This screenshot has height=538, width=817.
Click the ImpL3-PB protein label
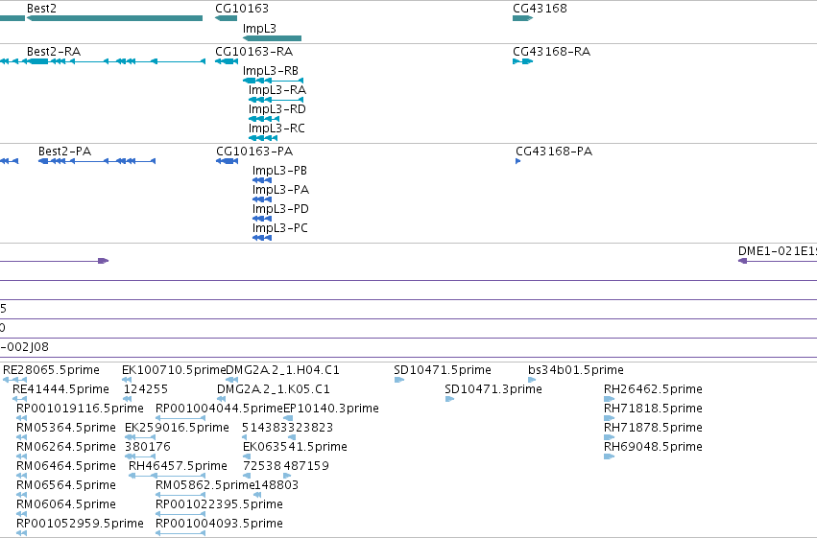(279, 171)
